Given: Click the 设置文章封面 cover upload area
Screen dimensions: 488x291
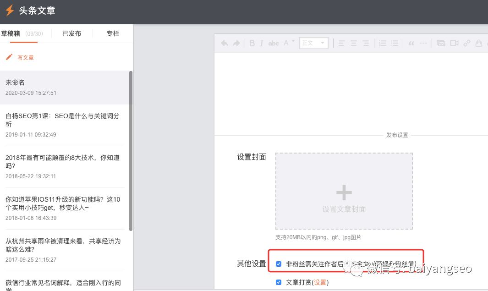Looking at the screenshot, I should pos(344,191).
